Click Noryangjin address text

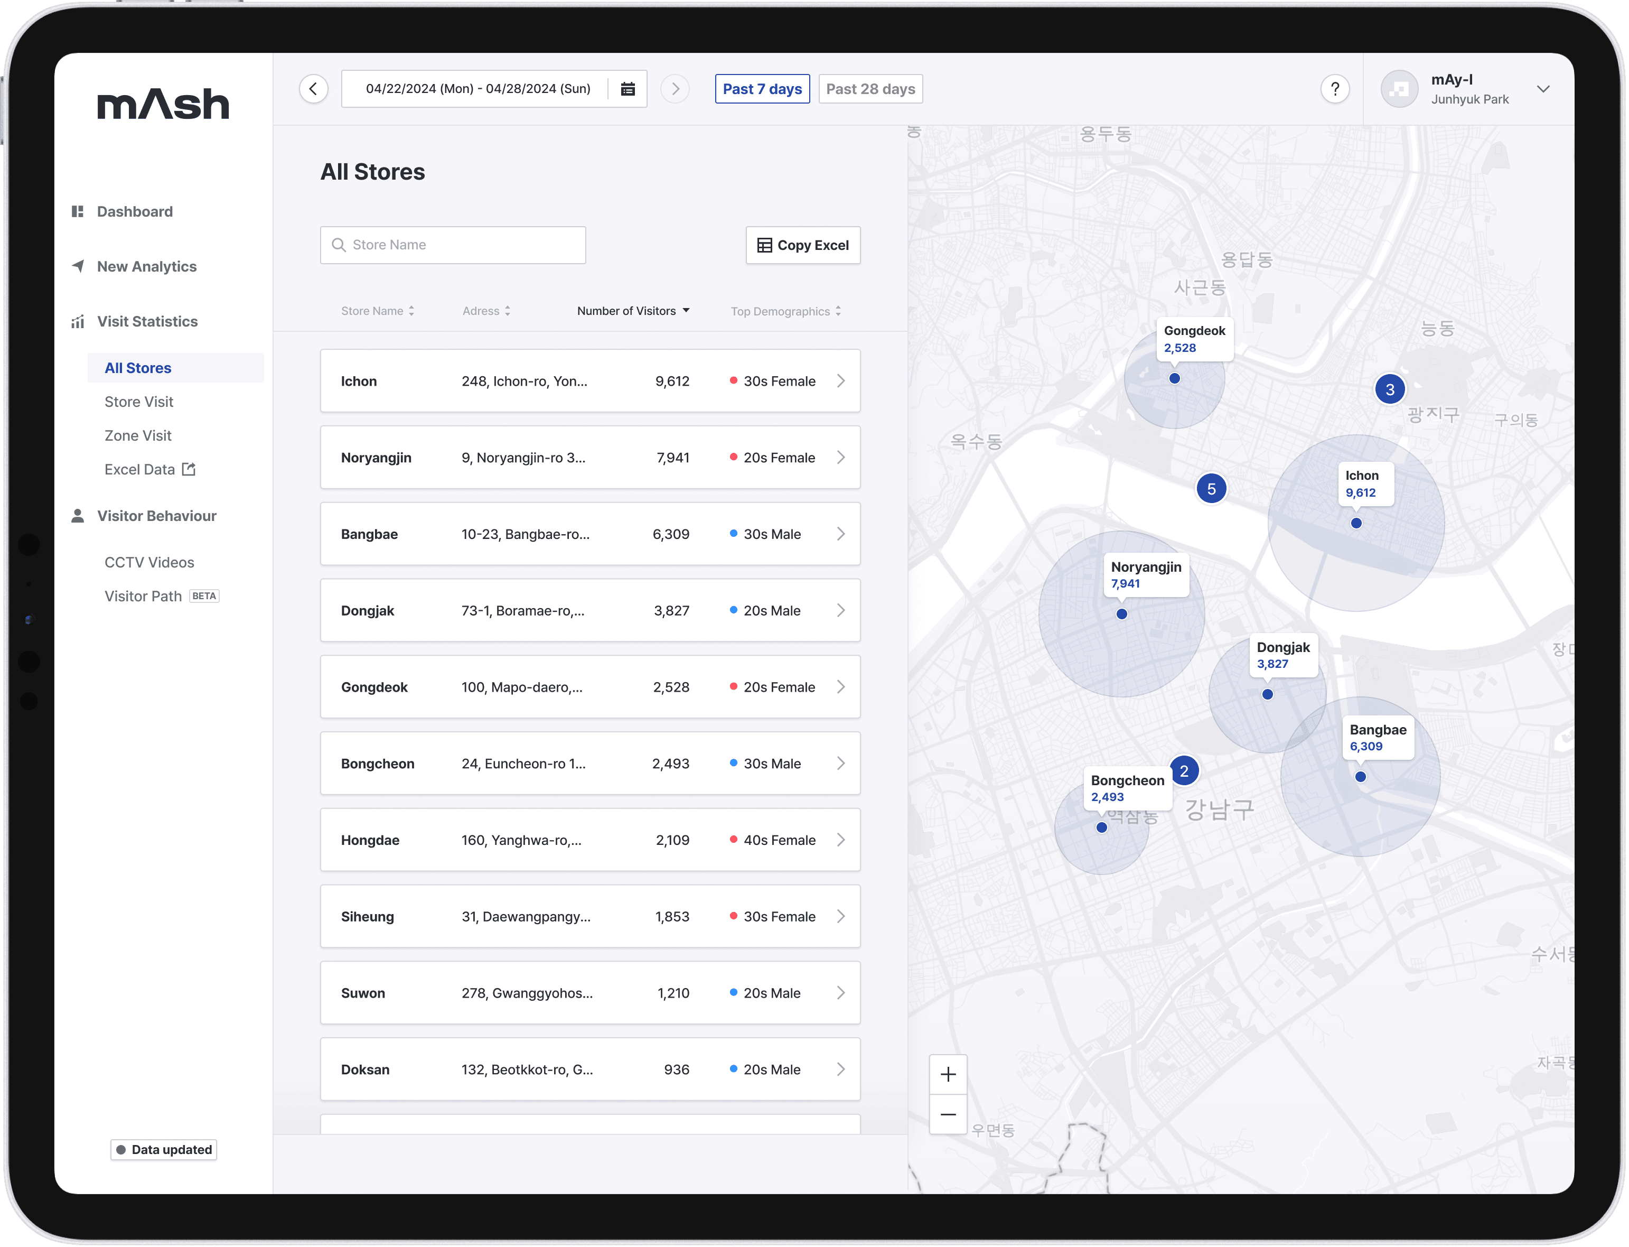[523, 458]
